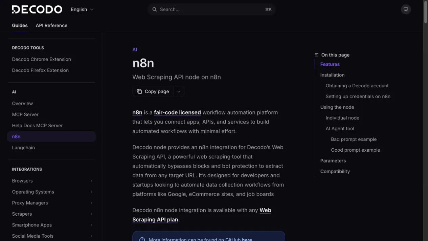Click the ⌘K shortcut hint
The image size is (428, 241).
pos(268,9)
